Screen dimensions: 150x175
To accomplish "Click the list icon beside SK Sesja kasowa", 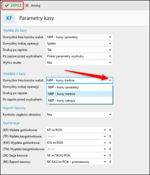I will 110,155.
